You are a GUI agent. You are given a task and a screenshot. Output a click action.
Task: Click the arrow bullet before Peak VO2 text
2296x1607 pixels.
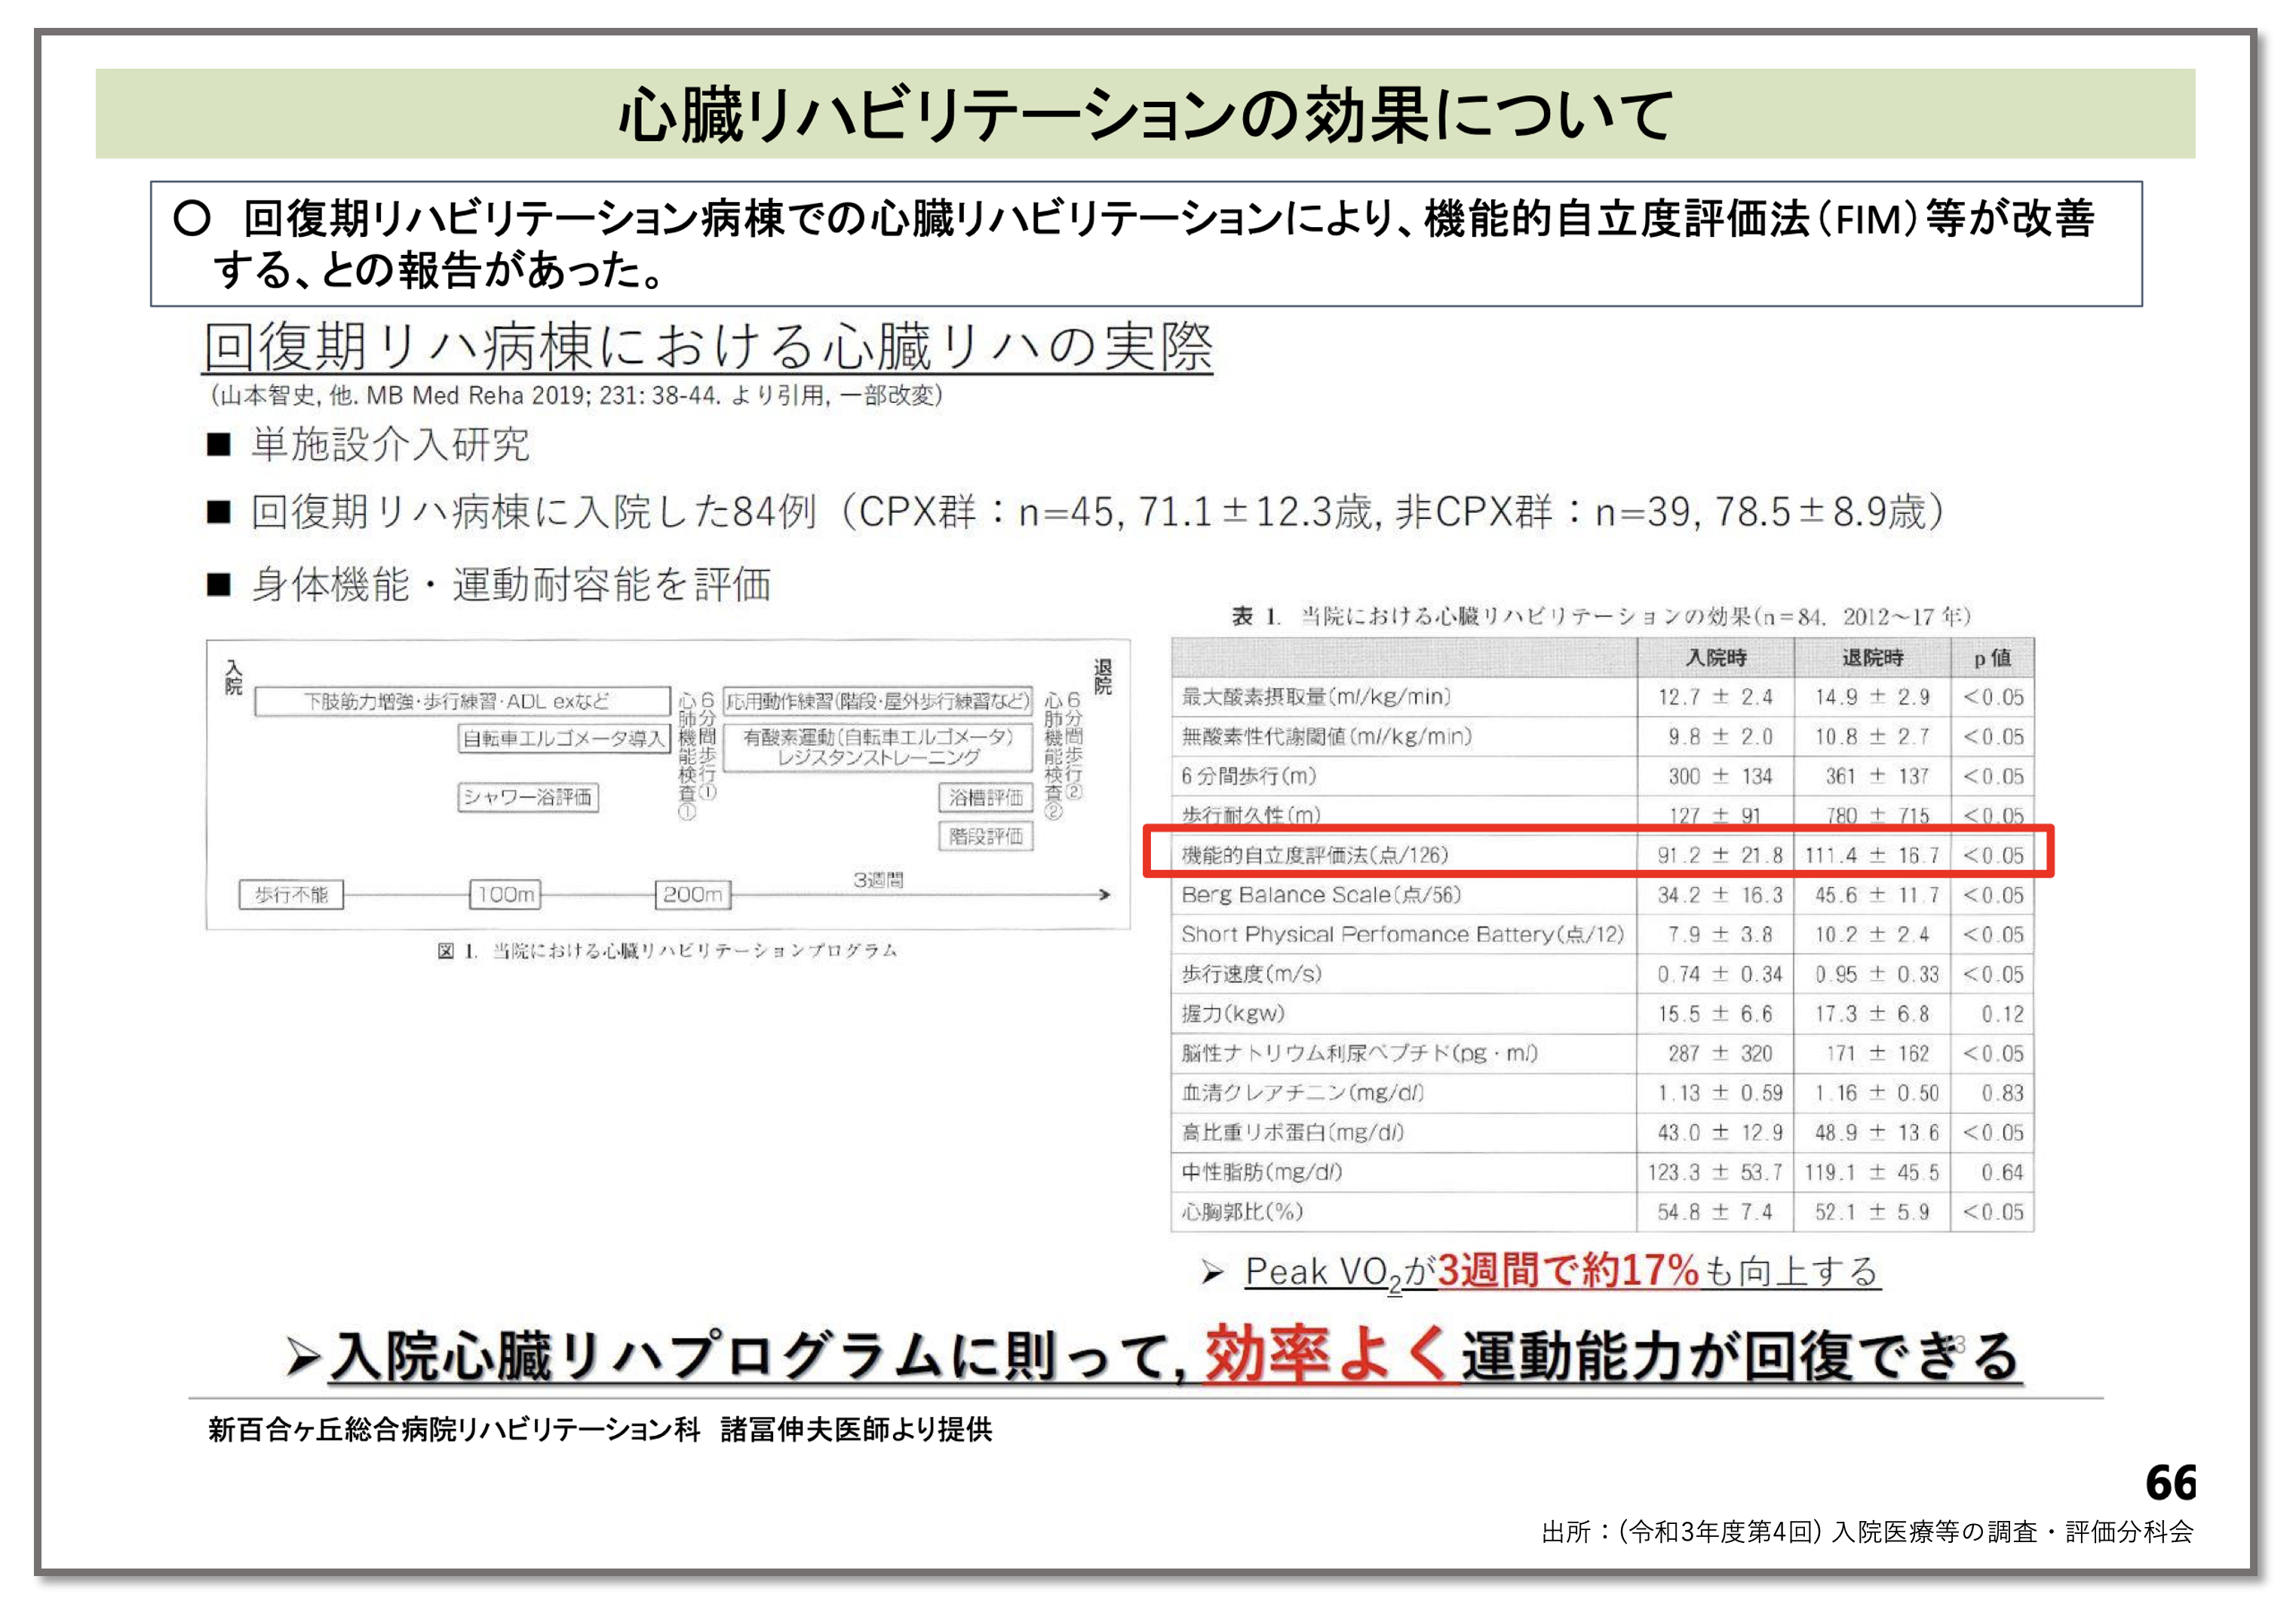[x=1212, y=1272]
